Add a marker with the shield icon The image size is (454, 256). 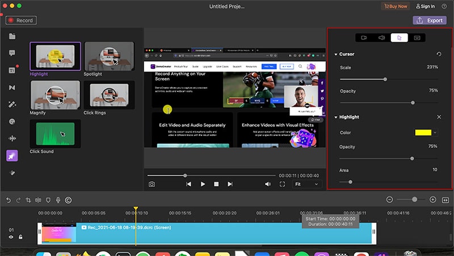click(x=48, y=200)
